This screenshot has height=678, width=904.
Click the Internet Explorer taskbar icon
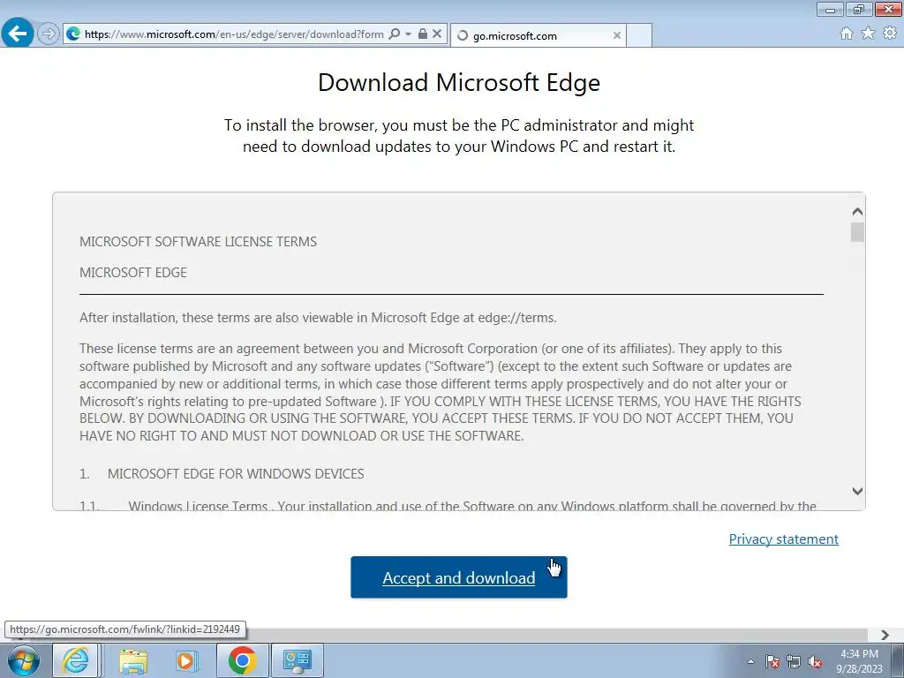(x=76, y=660)
